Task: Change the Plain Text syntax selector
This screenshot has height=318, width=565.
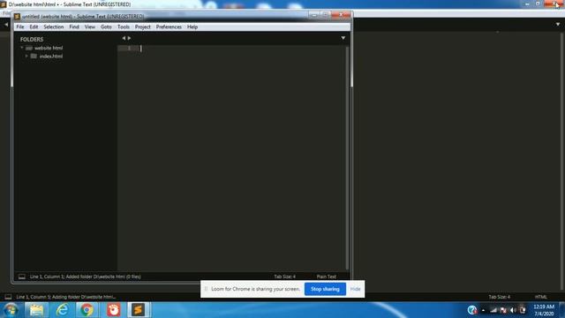Action: [x=327, y=276]
